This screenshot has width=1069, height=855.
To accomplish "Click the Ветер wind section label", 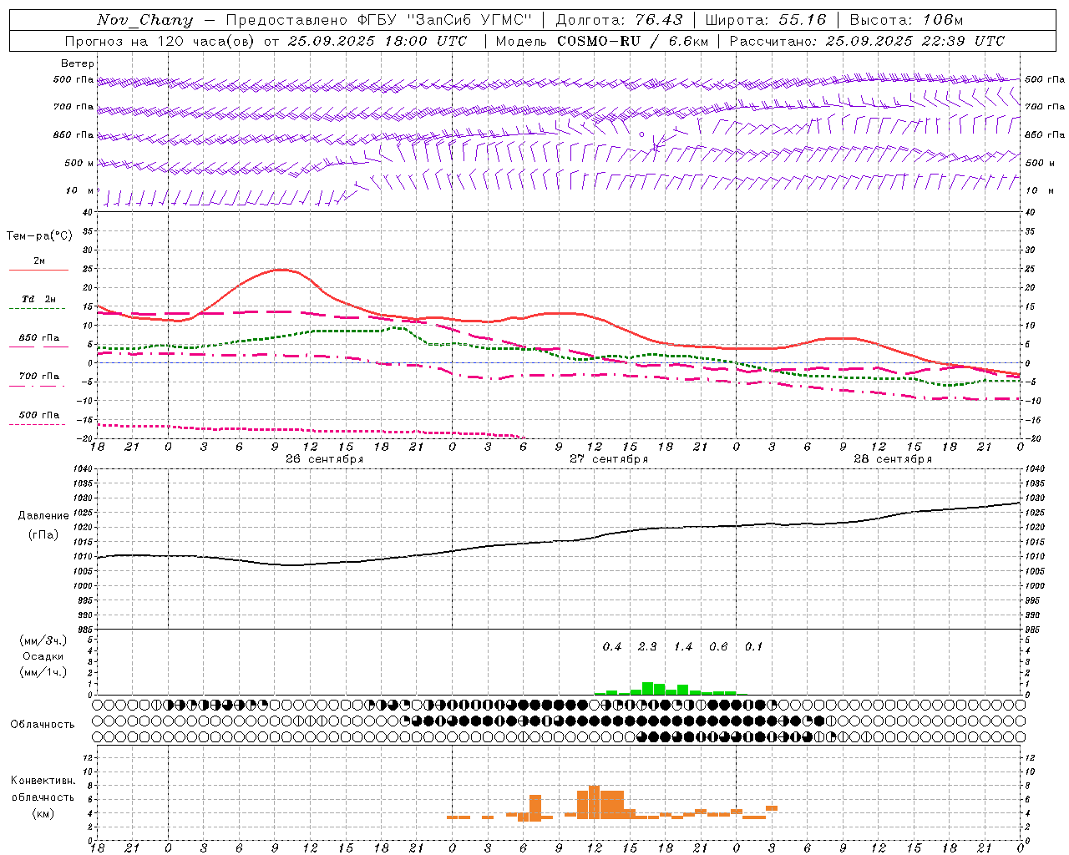I will point(78,63).
